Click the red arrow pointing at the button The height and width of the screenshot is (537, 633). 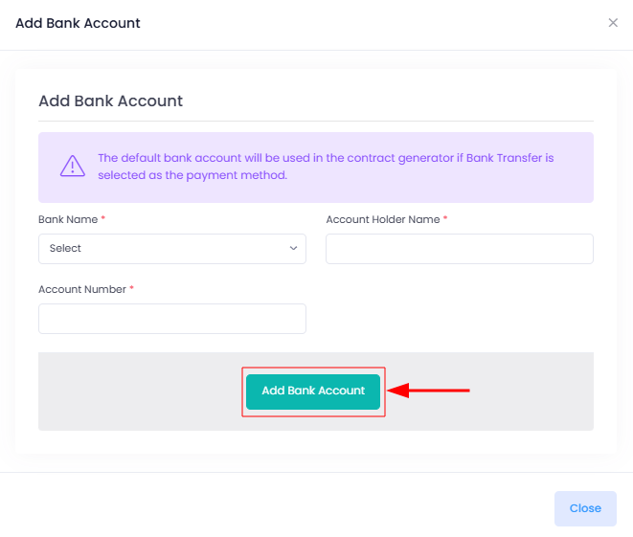coord(429,391)
